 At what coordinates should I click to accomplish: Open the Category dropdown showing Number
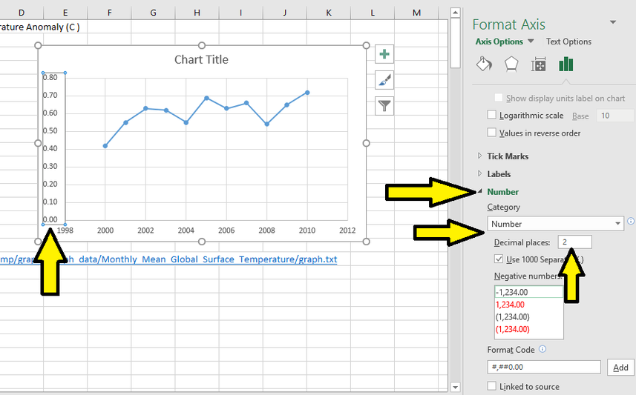tap(555, 224)
